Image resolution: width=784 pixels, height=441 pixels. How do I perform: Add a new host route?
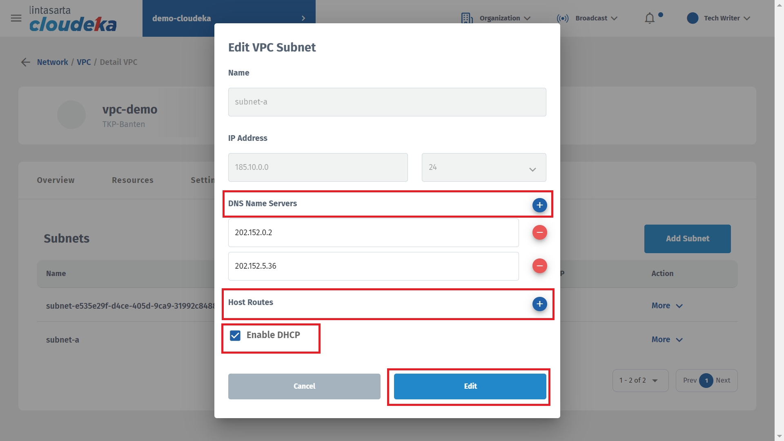[539, 304]
